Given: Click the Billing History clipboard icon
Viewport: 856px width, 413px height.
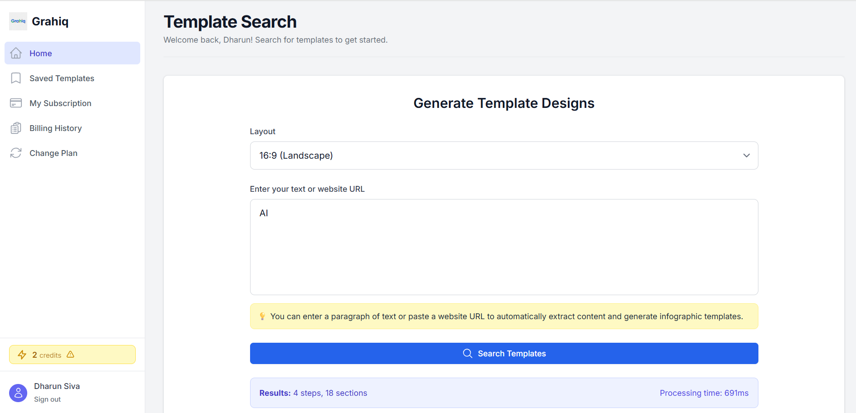Looking at the screenshot, I should 16,128.
